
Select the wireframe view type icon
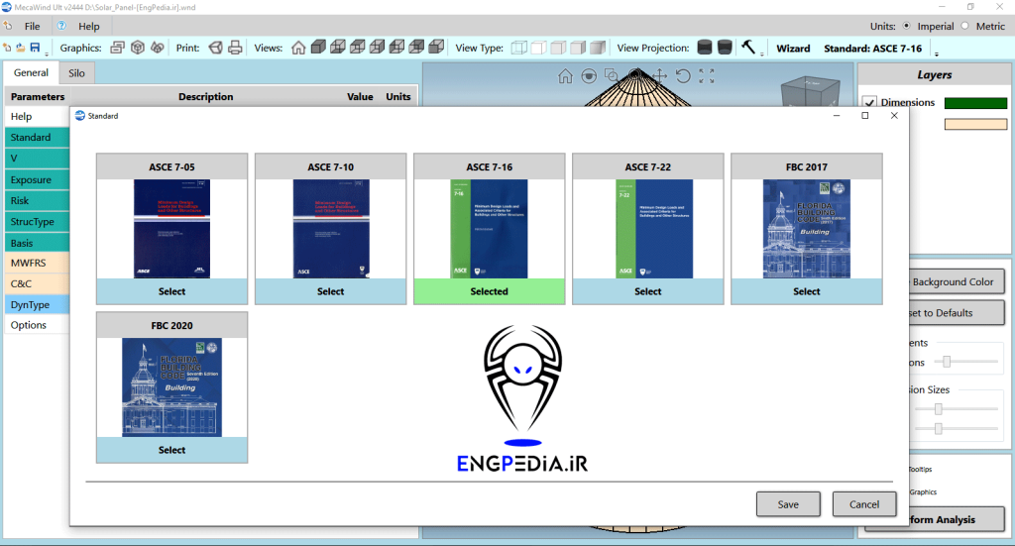[x=518, y=48]
